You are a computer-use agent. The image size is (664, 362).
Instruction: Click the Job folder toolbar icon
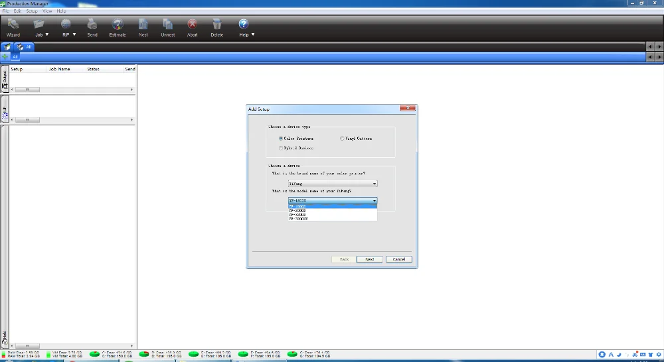pyautogui.click(x=39, y=25)
